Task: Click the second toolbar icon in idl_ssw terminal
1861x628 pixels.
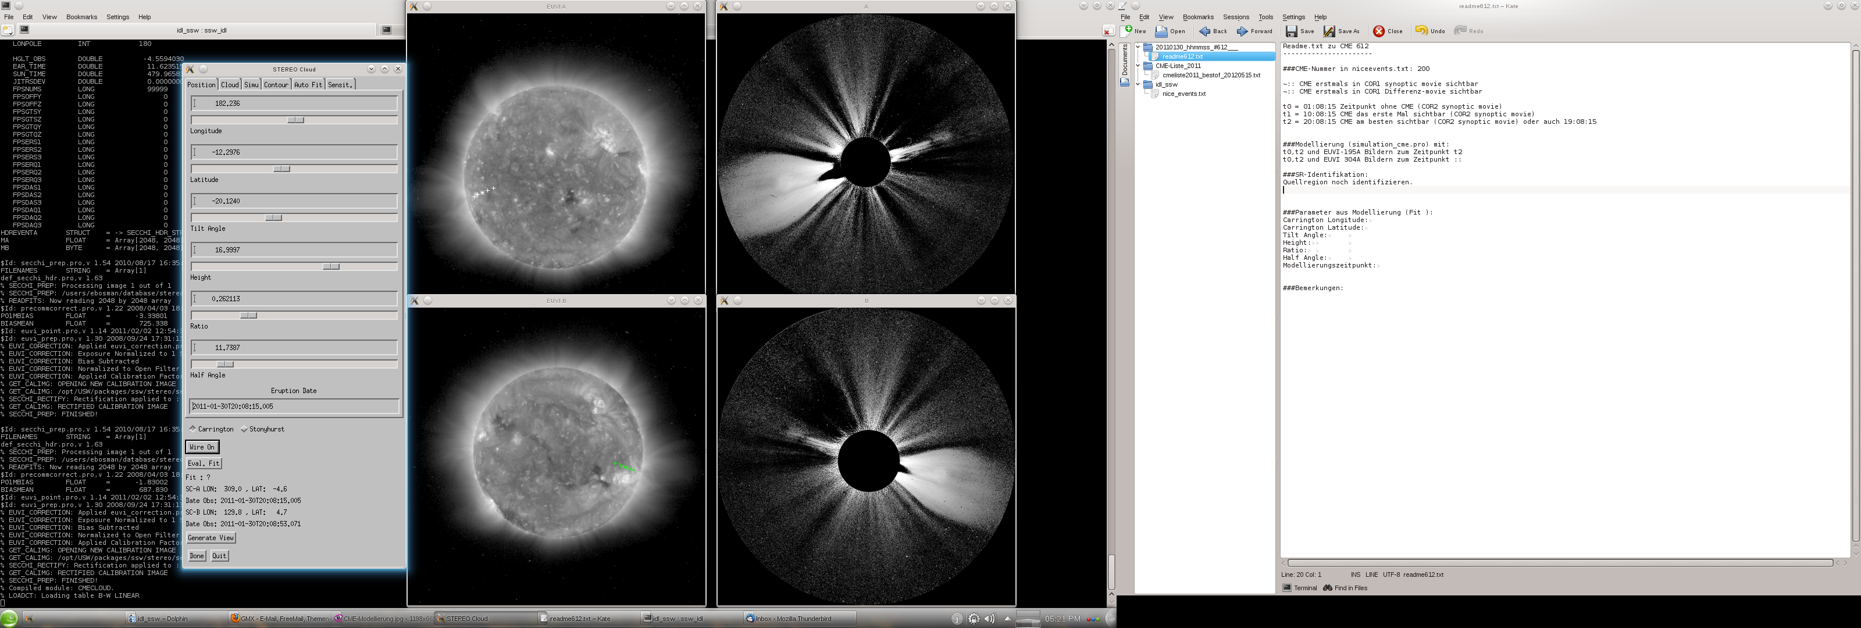Action: coord(24,30)
